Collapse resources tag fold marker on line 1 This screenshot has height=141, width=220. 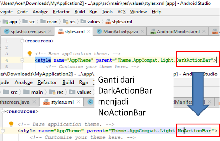click(22, 41)
